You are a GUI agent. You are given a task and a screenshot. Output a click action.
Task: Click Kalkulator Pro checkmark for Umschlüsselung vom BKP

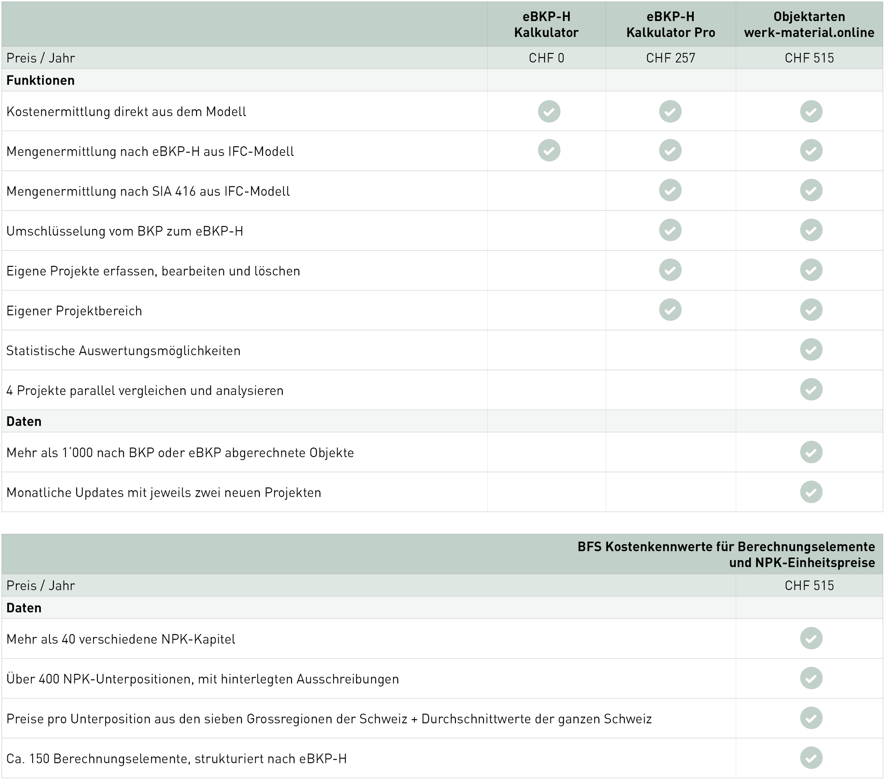tap(670, 230)
